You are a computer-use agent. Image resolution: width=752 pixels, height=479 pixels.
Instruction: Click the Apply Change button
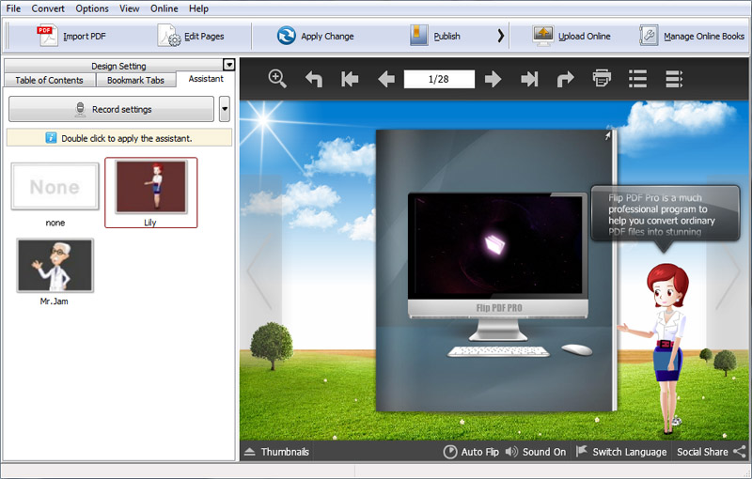316,37
